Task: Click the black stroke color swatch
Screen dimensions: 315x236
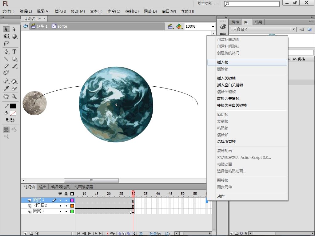Action: point(13,106)
